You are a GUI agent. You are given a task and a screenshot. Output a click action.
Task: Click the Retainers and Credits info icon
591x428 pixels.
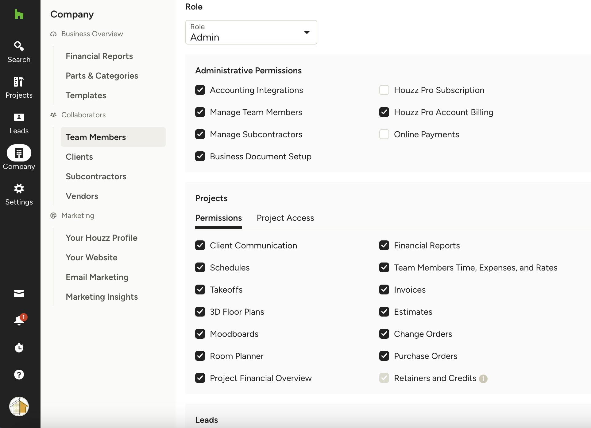point(483,379)
